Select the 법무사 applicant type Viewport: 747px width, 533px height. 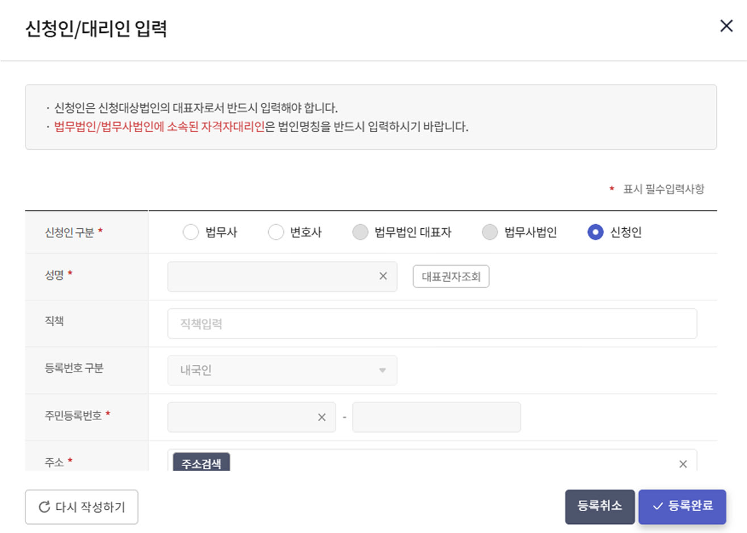point(191,232)
